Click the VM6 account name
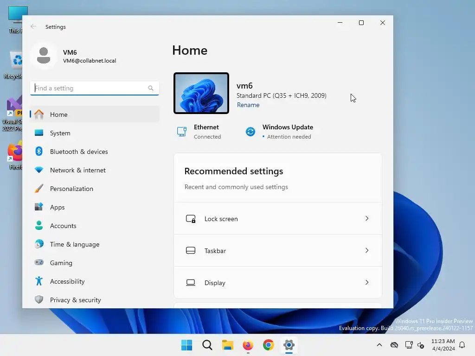The width and height of the screenshot is (475, 356). point(70,52)
